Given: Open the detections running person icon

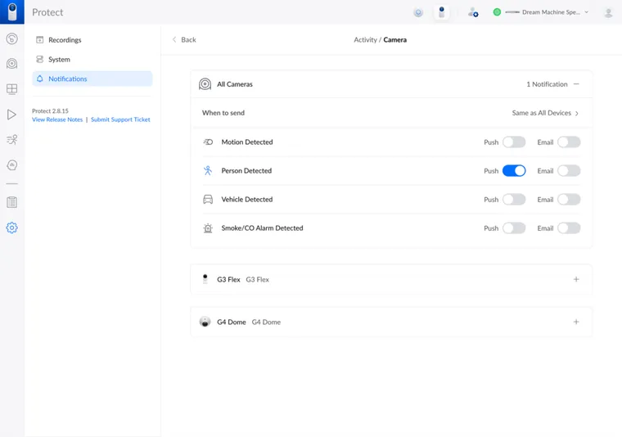Looking at the screenshot, I should tap(12, 140).
